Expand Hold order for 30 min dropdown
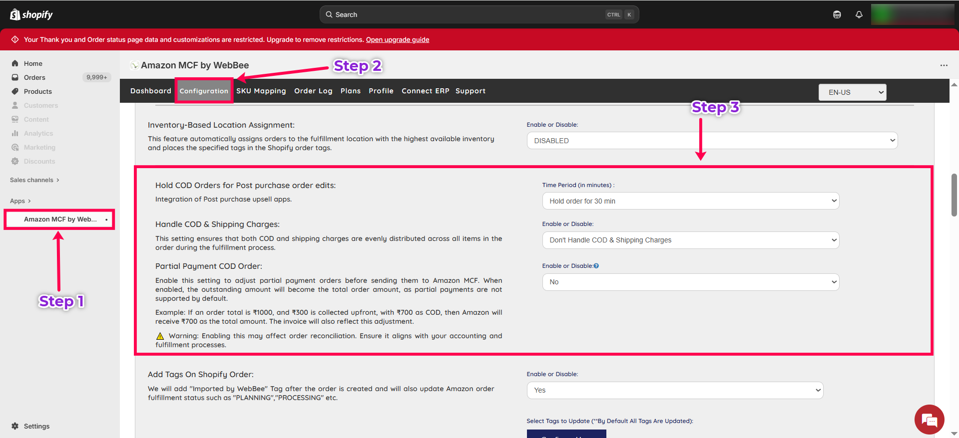The image size is (959, 438). 690,201
